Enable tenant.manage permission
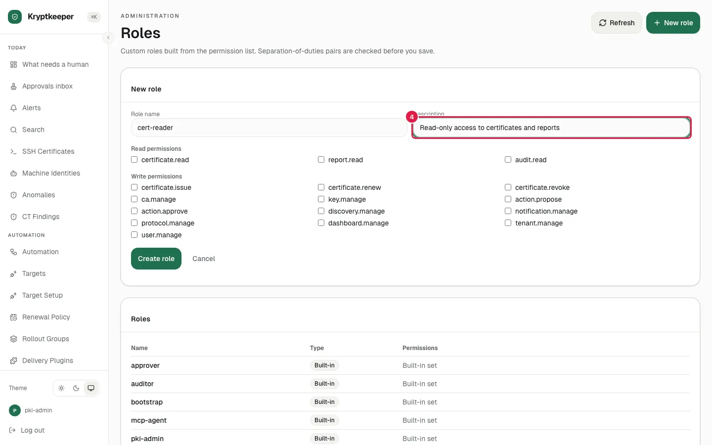712x445 pixels. click(x=508, y=223)
